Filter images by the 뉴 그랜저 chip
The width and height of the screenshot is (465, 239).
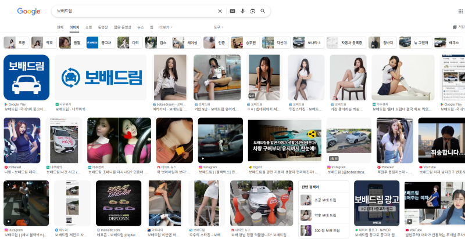click(415, 42)
